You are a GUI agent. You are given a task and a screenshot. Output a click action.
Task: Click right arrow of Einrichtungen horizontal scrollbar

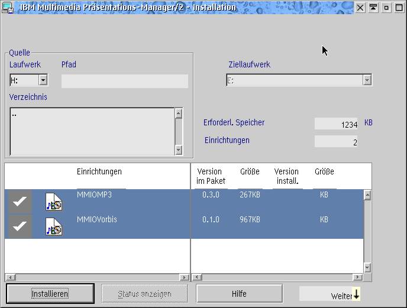(185, 277)
